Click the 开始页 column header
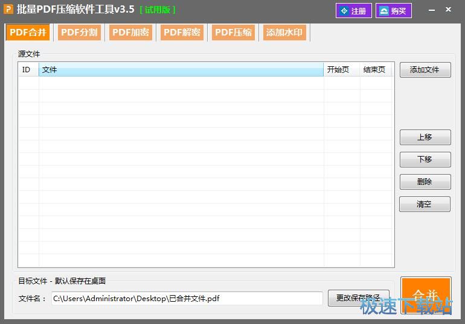This screenshot has width=465, height=324. 342,70
